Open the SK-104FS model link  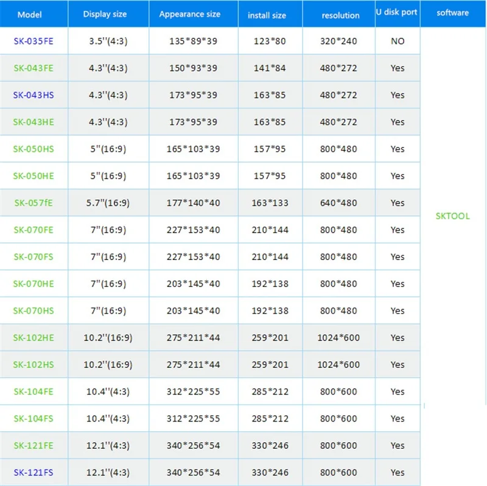coord(33,418)
